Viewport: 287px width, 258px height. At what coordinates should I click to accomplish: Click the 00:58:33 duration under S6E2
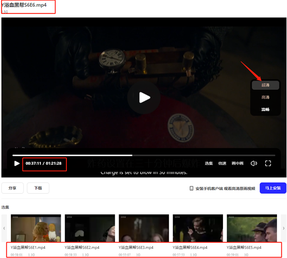pos(70,255)
